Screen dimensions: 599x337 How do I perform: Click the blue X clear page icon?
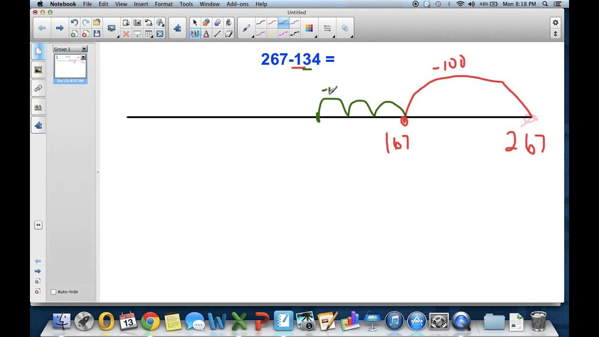[x=160, y=34]
